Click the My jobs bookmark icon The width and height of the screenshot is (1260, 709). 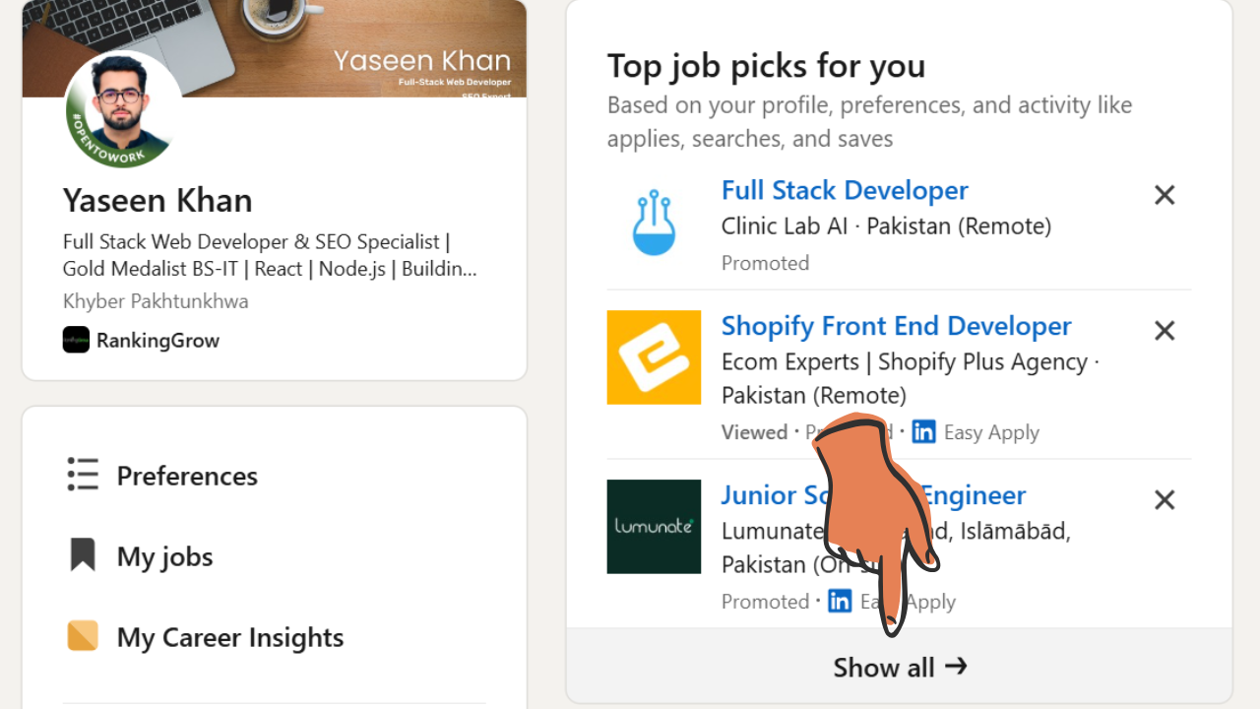(x=83, y=555)
